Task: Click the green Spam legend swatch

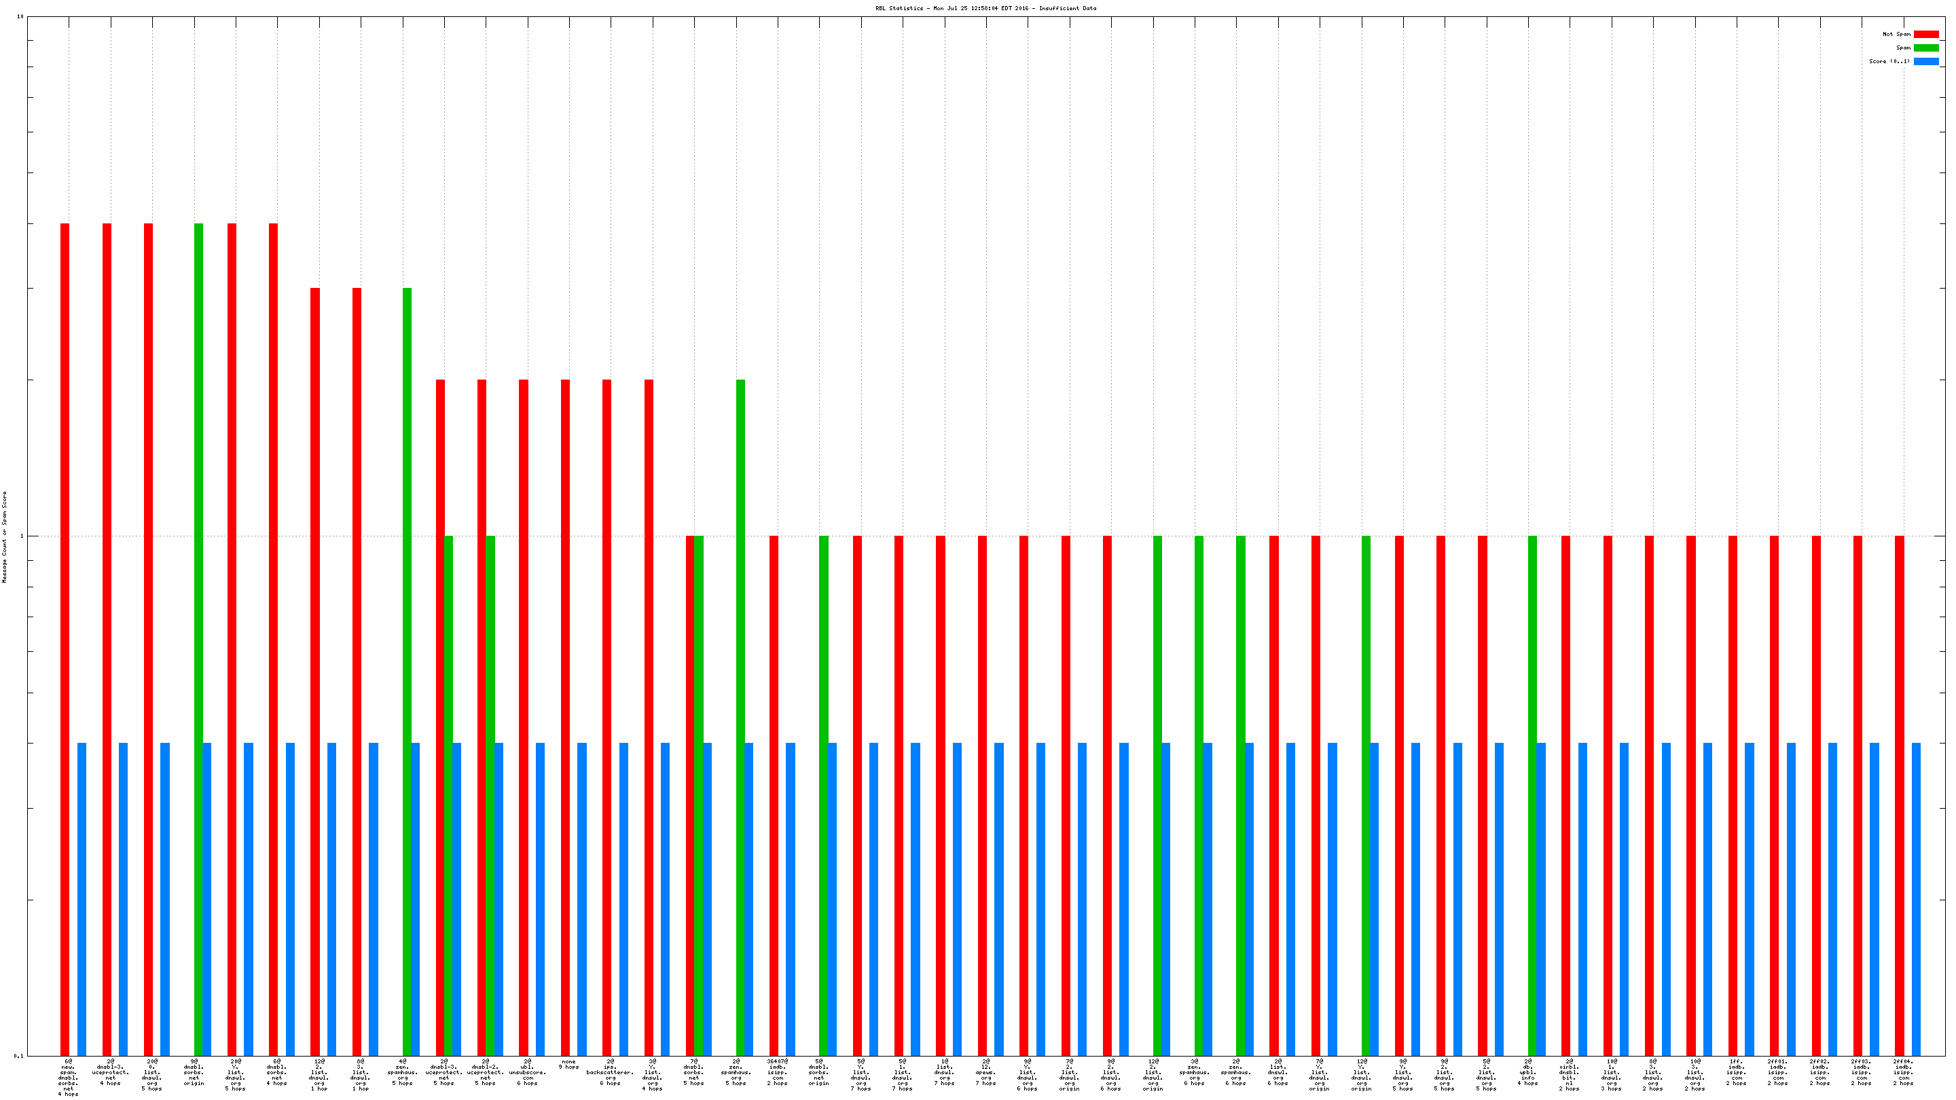Action: (1925, 48)
